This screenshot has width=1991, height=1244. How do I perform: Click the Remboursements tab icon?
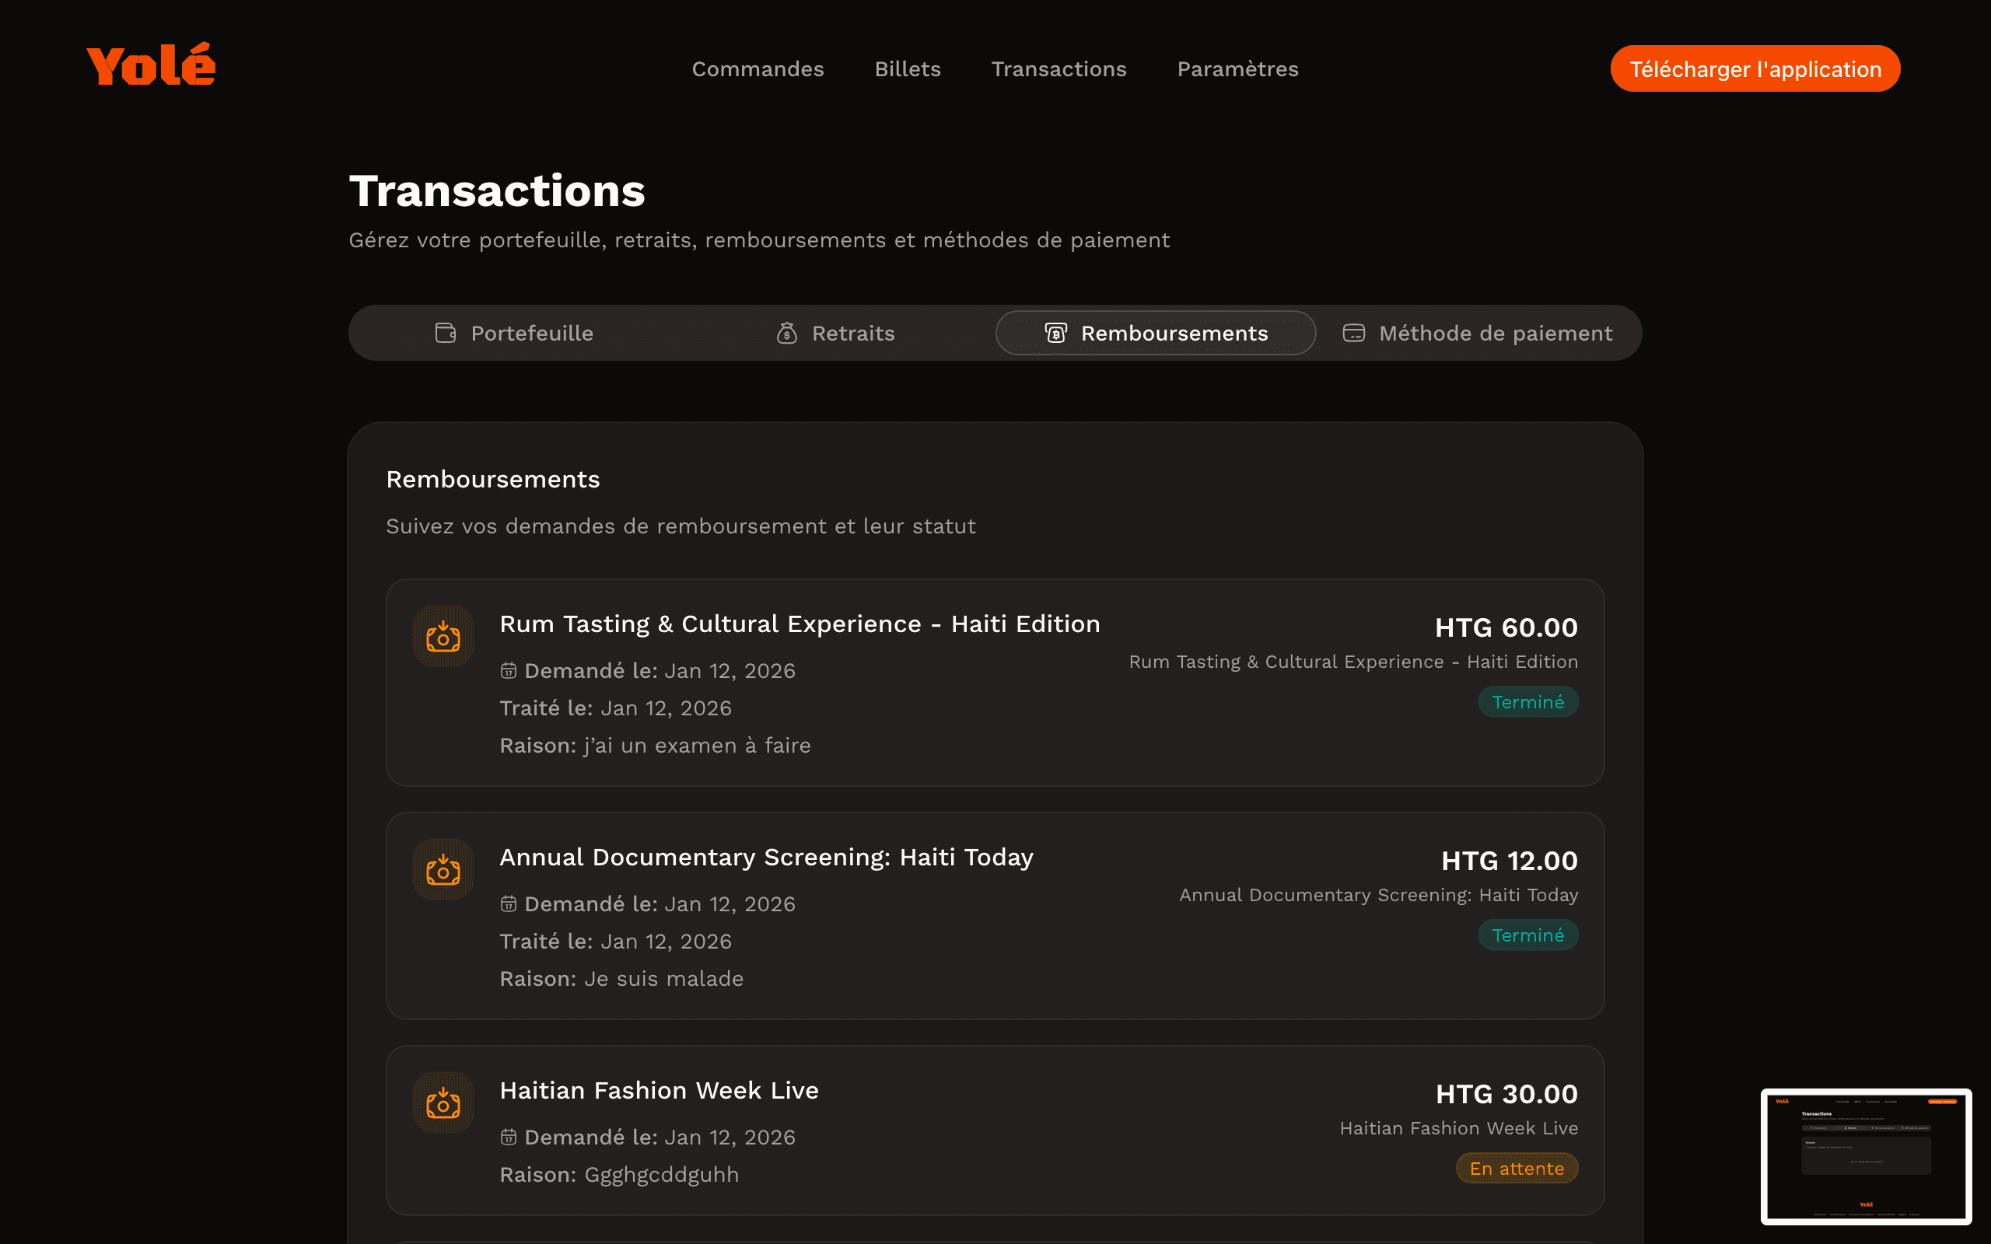coord(1055,334)
